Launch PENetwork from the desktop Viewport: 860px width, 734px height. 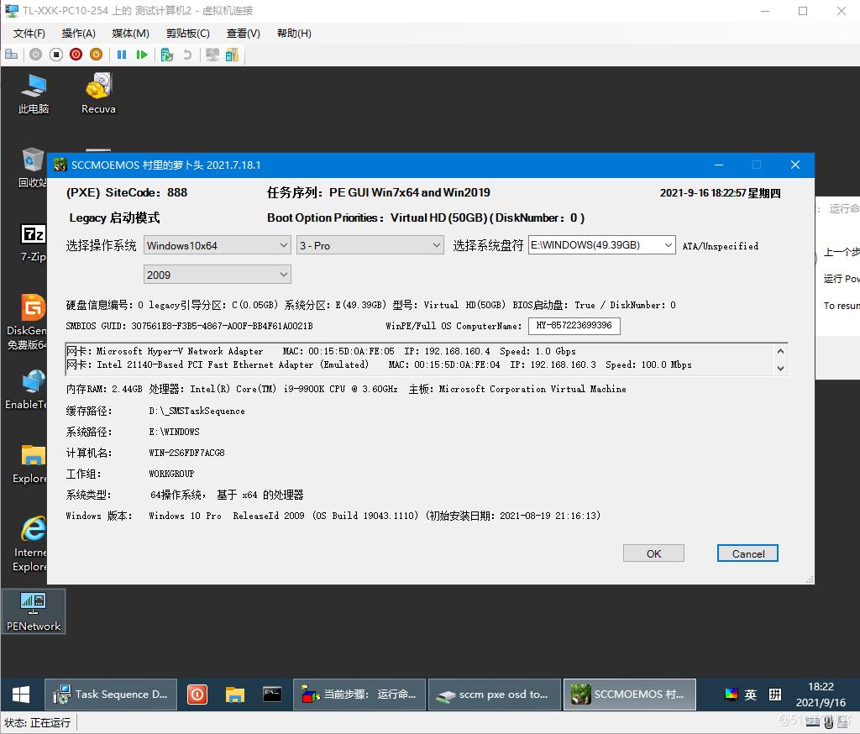pyautogui.click(x=34, y=609)
